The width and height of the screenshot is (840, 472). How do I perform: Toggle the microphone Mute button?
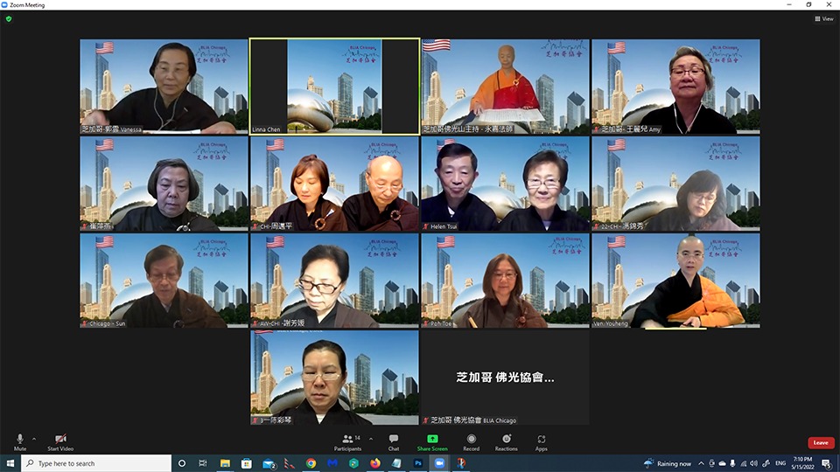click(x=19, y=441)
